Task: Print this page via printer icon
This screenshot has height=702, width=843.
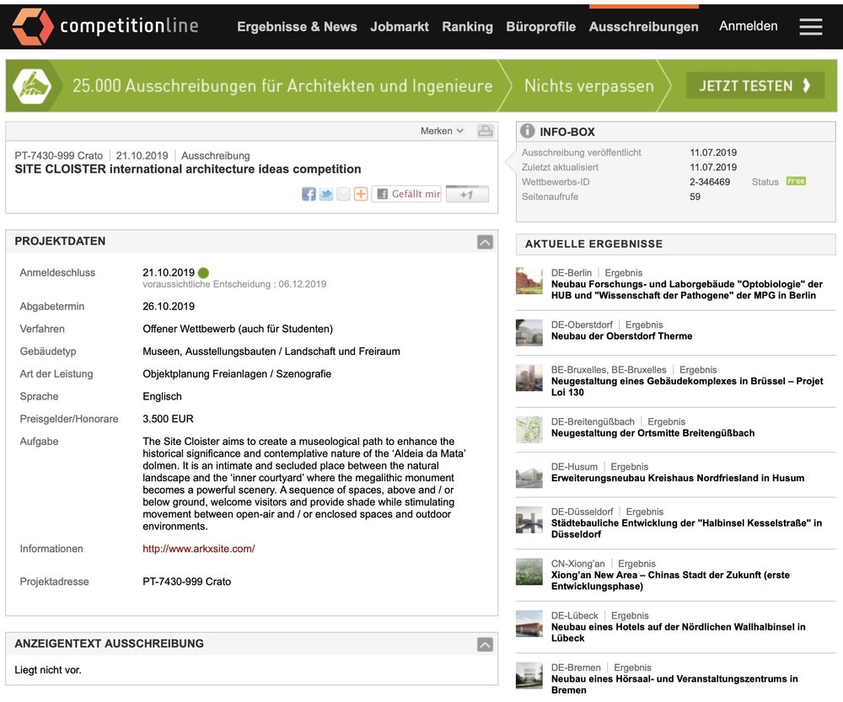Action: coord(485,131)
